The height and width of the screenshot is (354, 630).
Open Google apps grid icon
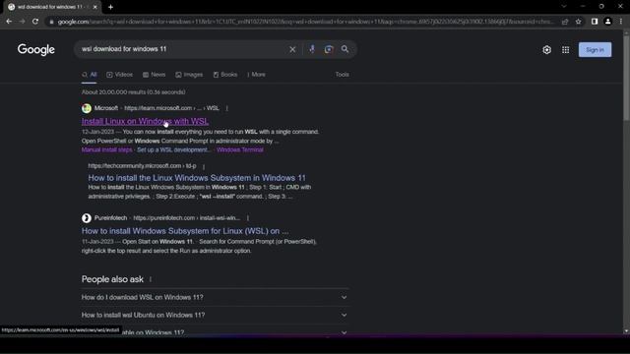pos(565,50)
